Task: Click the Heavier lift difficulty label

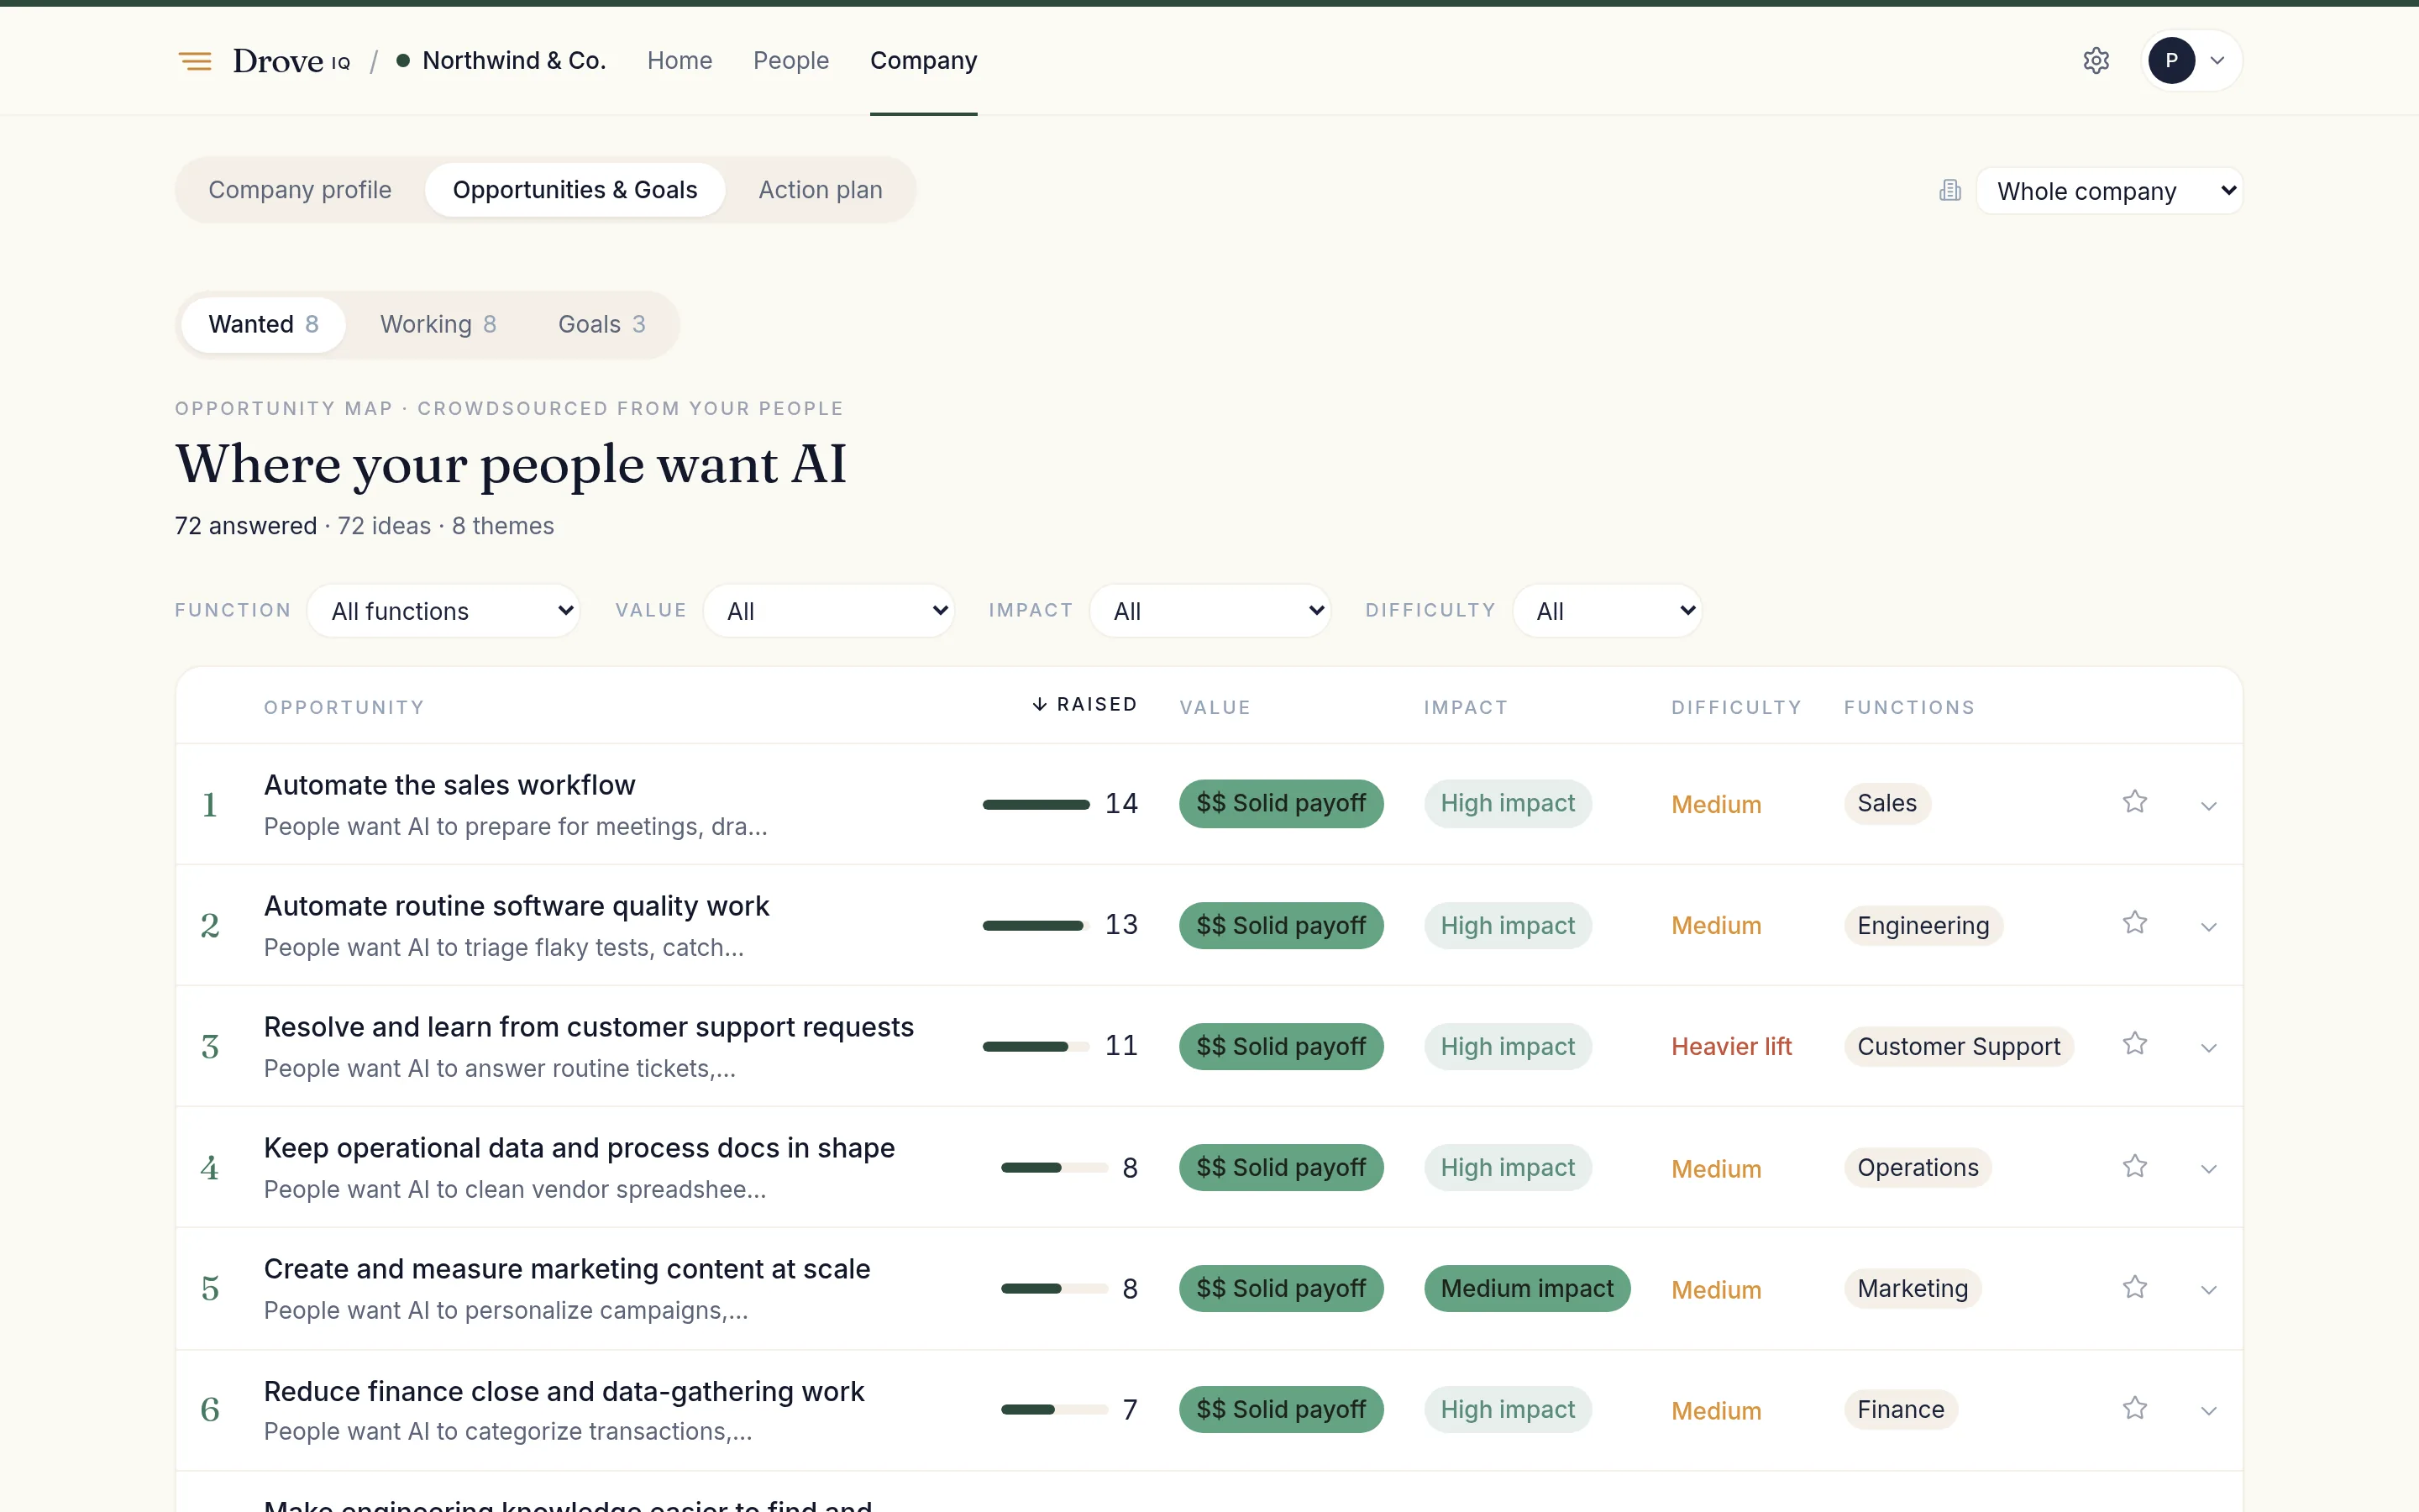Action: (x=1731, y=1047)
